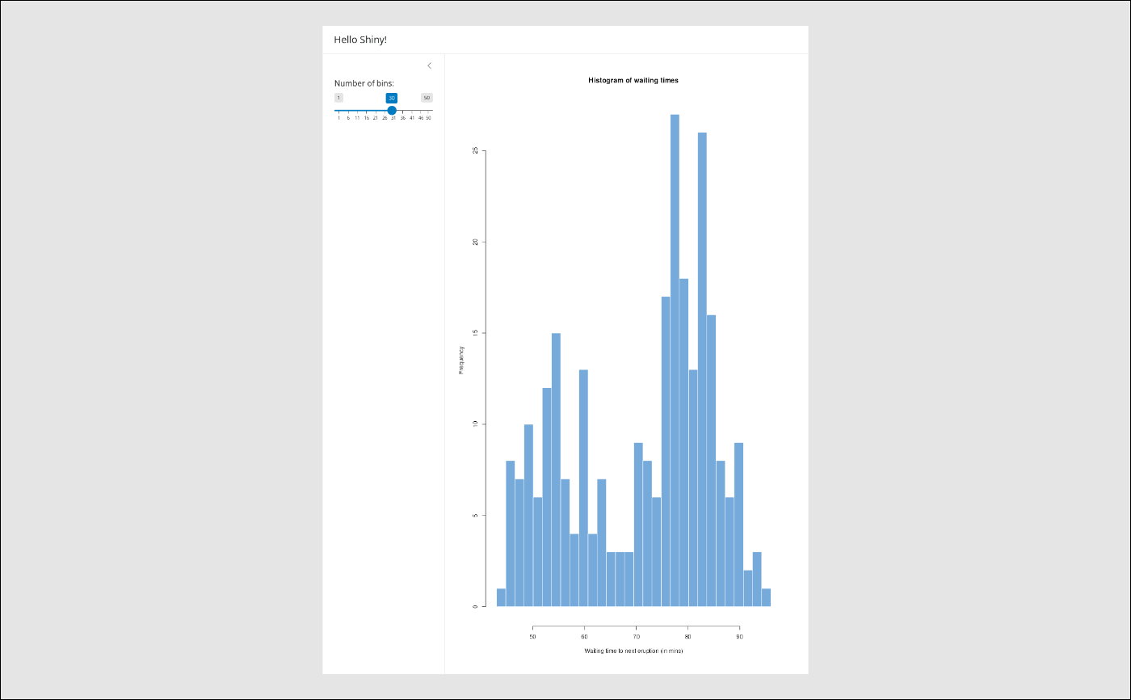Set the slider at the 41 tick mark
Screen dimensions: 1131x700
412,111
